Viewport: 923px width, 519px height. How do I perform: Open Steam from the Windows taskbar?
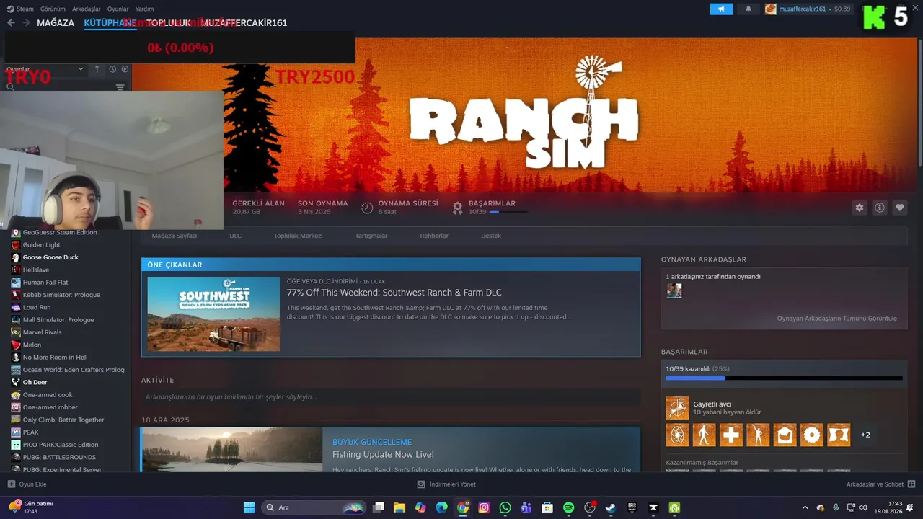tap(611, 507)
